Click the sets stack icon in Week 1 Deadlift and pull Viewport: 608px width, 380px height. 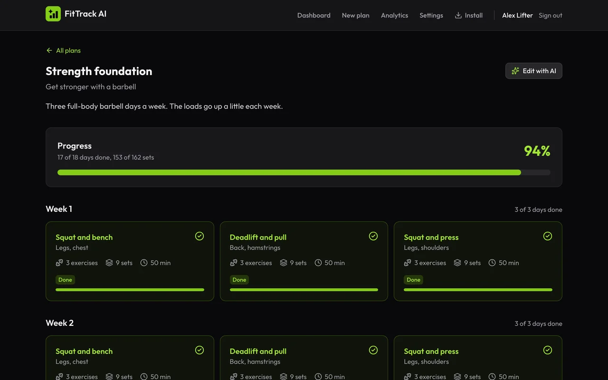pos(284,263)
